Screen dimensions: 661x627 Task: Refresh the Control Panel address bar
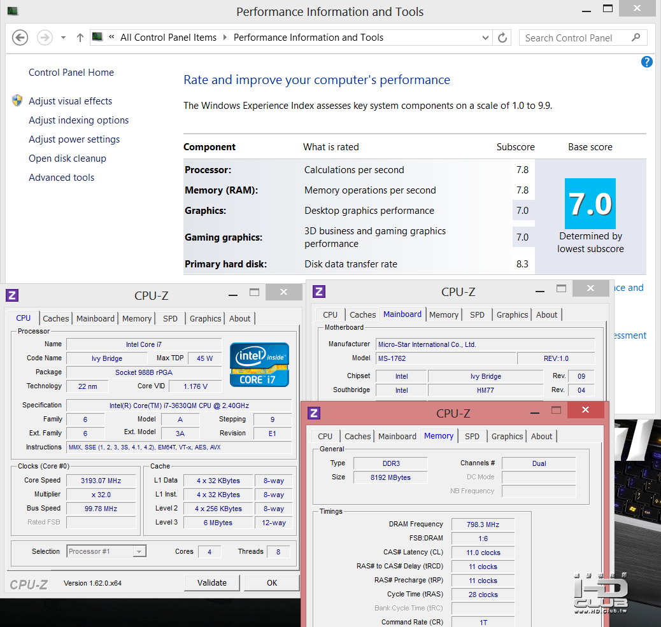click(502, 38)
